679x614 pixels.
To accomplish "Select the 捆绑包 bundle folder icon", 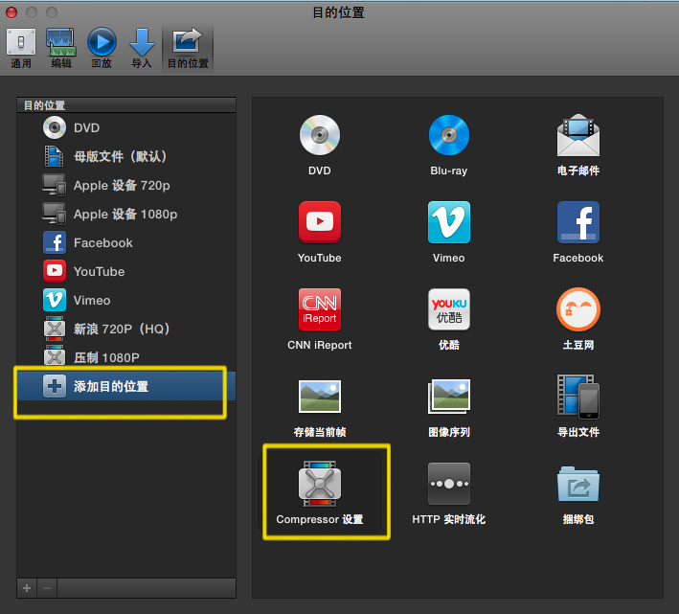I will [x=577, y=484].
